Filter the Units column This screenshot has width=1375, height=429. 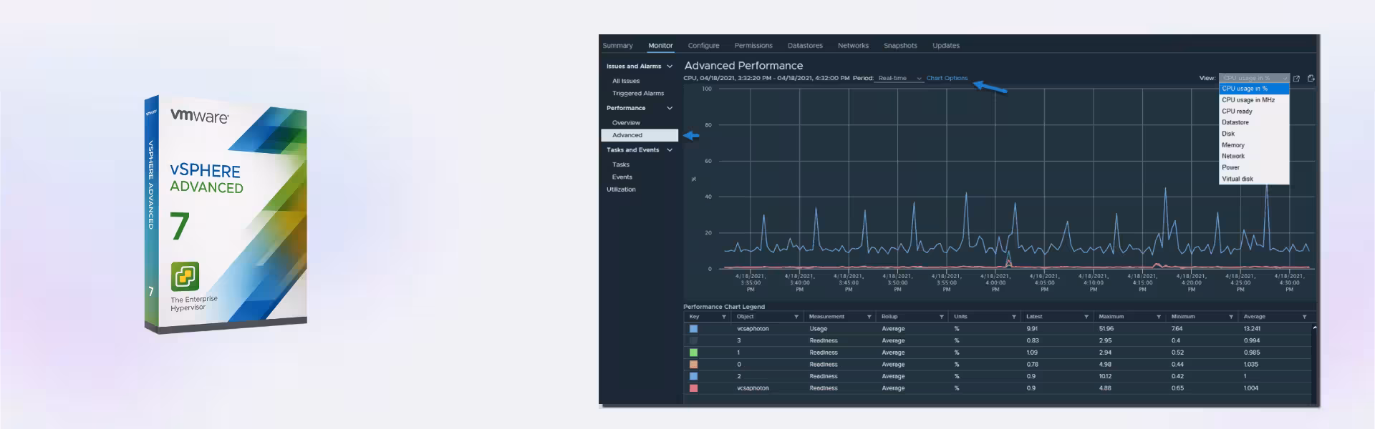(1013, 317)
